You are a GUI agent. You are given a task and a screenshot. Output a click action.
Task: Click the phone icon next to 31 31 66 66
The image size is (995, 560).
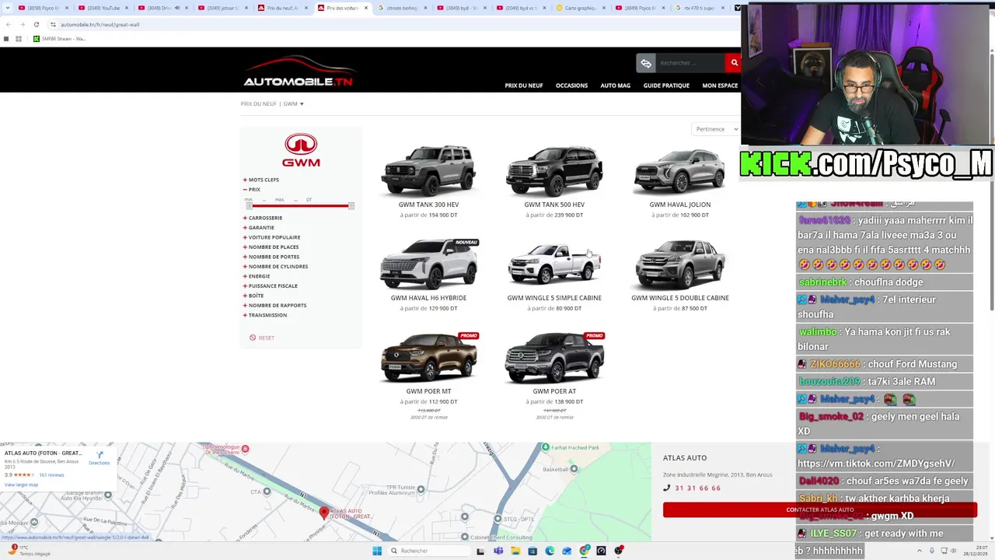(666, 488)
